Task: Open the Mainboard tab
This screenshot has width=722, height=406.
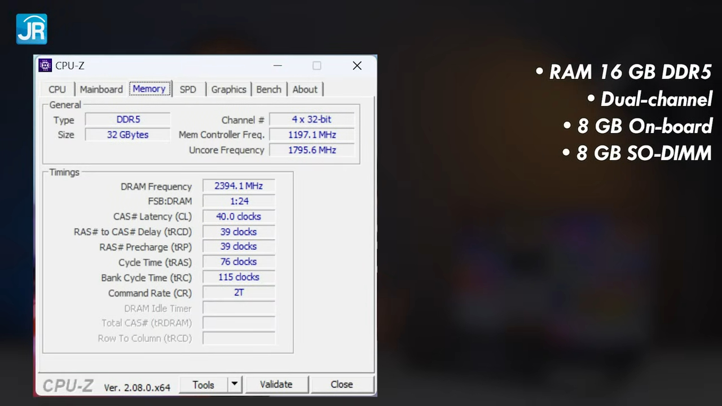Action: pyautogui.click(x=101, y=89)
